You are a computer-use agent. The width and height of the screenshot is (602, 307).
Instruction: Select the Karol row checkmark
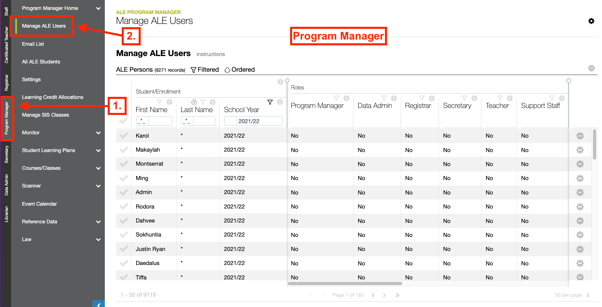point(123,136)
